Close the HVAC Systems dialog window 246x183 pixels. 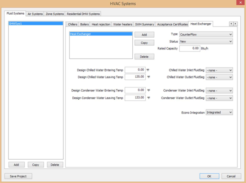(240, 3)
